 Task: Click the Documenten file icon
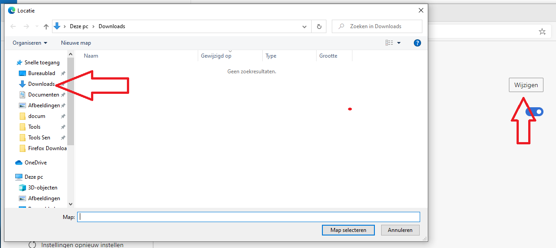[22, 95]
